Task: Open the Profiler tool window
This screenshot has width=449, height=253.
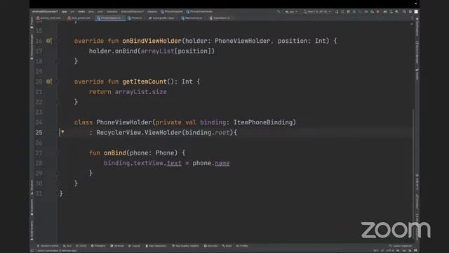Action: pyautogui.click(x=242, y=246)
